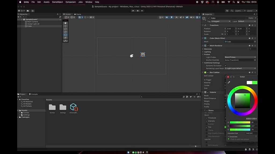Toggle 2D view mode
Viewport: 275px width, 154px height.
(167, 17)
